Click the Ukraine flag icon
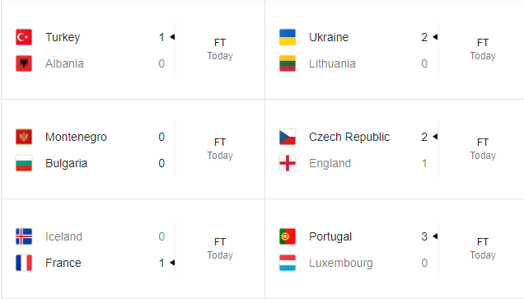This screenshot has width=524, height=299. coord(288,37)
